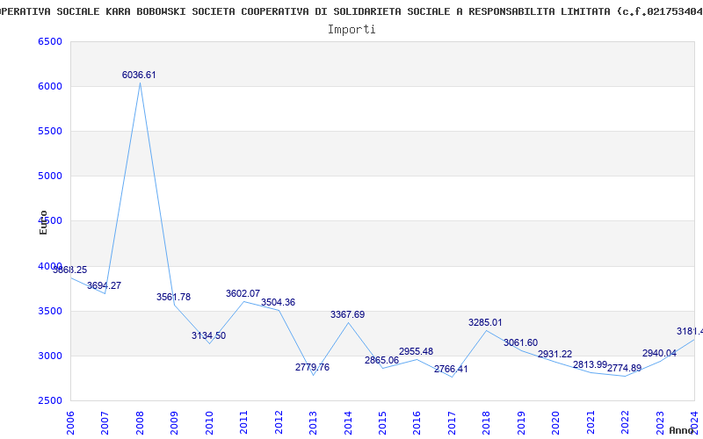Click the 3694.27 data point label
This screenshot has width=703, height=439.
[x=104, y=285]
